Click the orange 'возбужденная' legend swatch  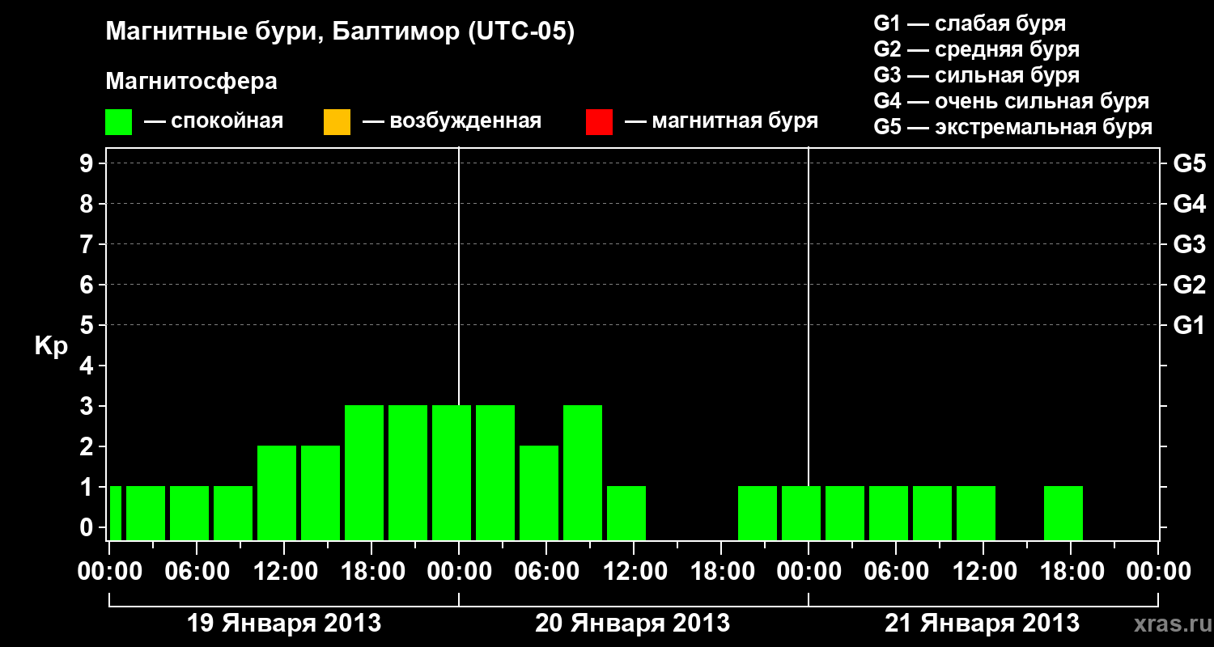(x=337, y=122)
